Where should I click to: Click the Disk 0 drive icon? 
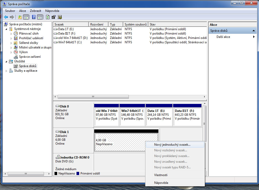[x=58, y=106]
